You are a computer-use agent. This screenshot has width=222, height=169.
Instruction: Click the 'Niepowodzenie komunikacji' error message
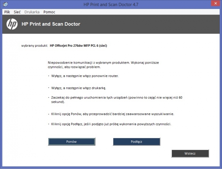(x=103, y=65)
